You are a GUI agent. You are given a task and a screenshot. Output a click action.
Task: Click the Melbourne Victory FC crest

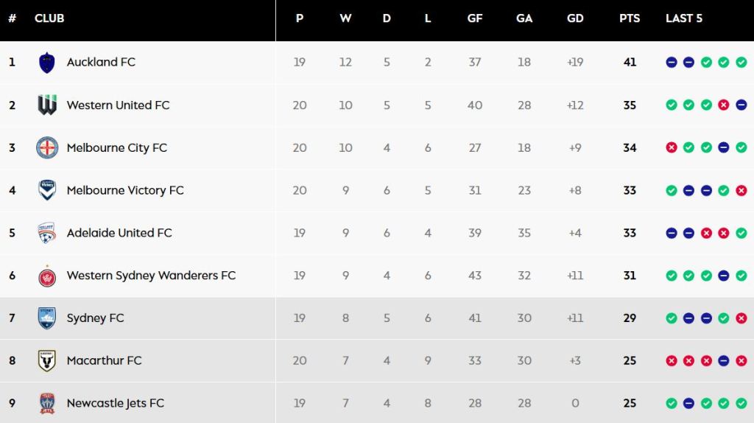coord(47,190)
